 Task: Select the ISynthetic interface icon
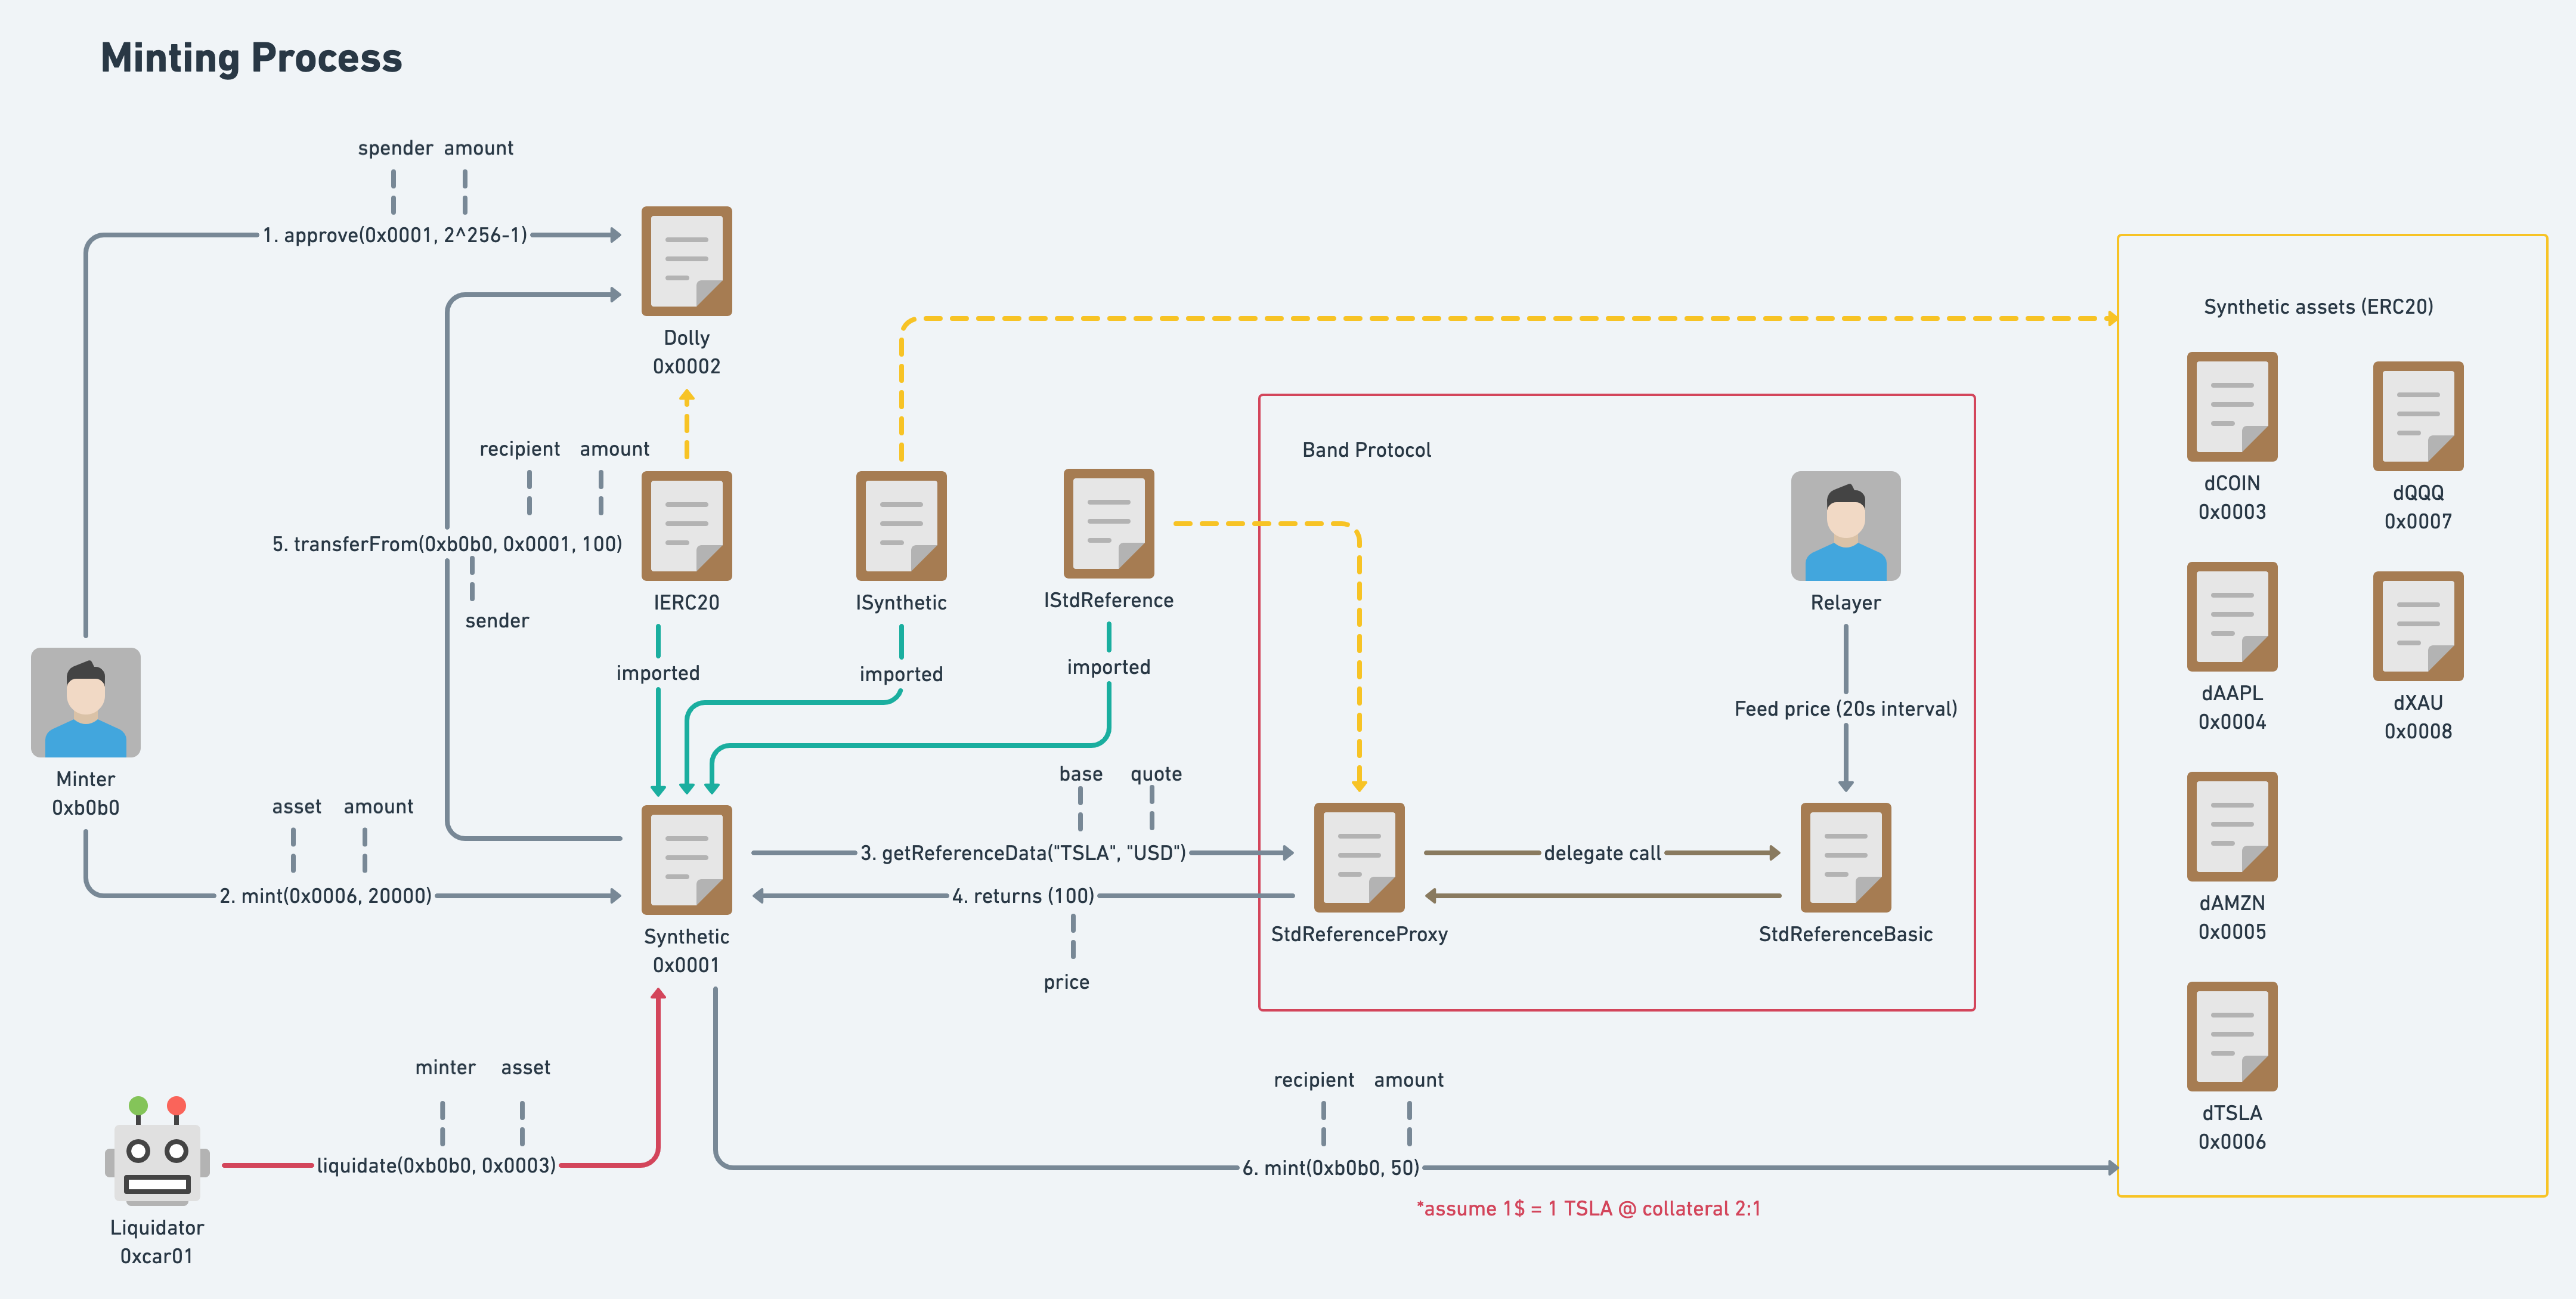[900, 525]
